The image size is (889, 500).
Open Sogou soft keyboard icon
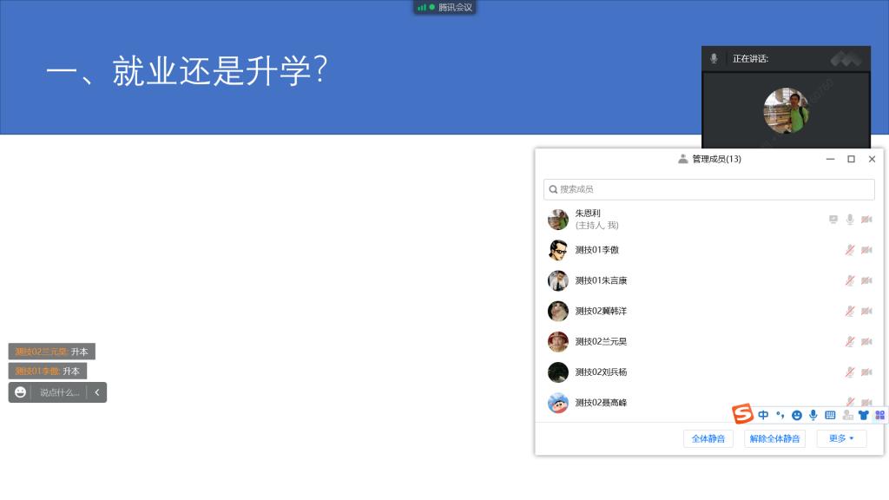pyautogui.click(x=829, y=415)
